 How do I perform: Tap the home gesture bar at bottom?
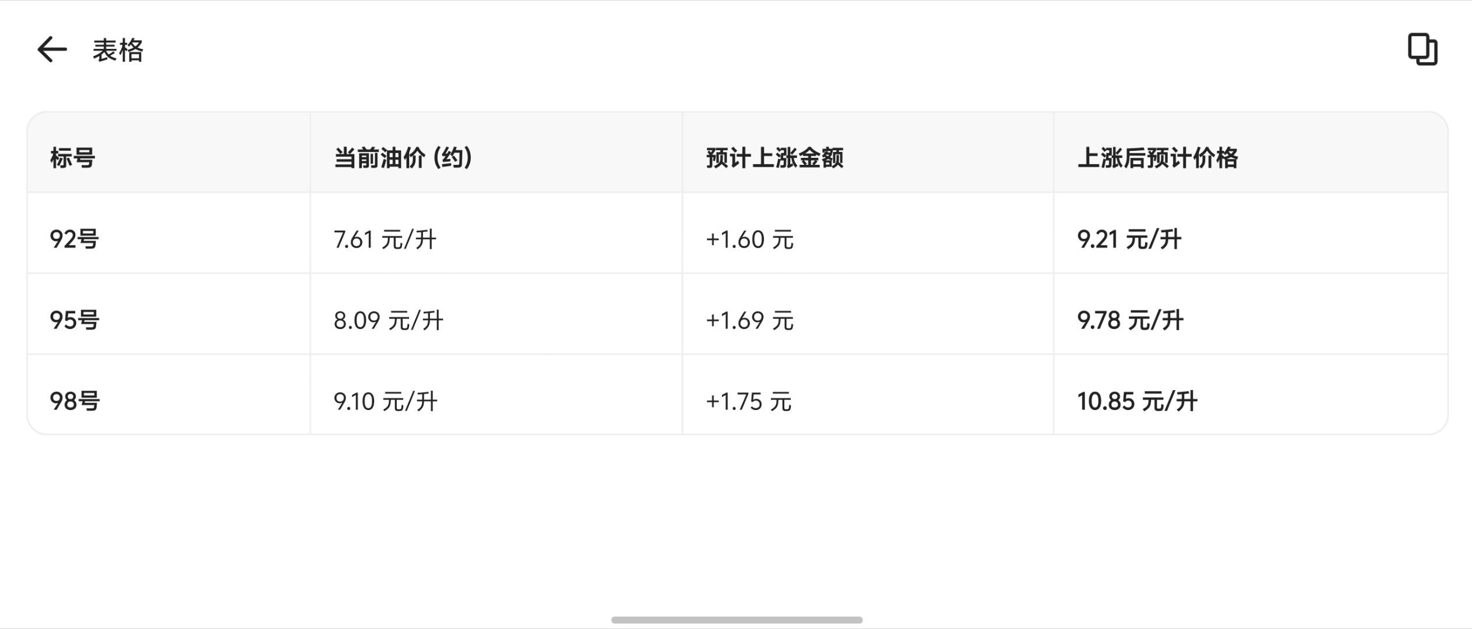[x=736, y=619]
